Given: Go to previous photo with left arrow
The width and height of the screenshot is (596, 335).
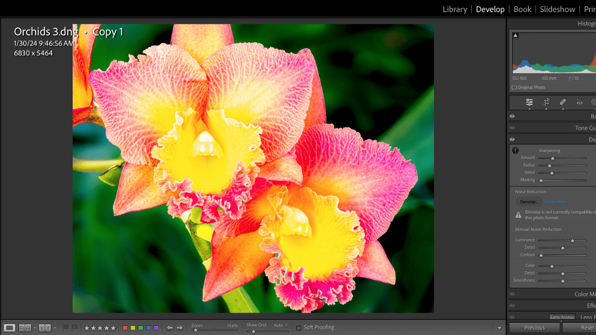Looking at the screenshot, I should pyautogui.click(x=169, y=328).
